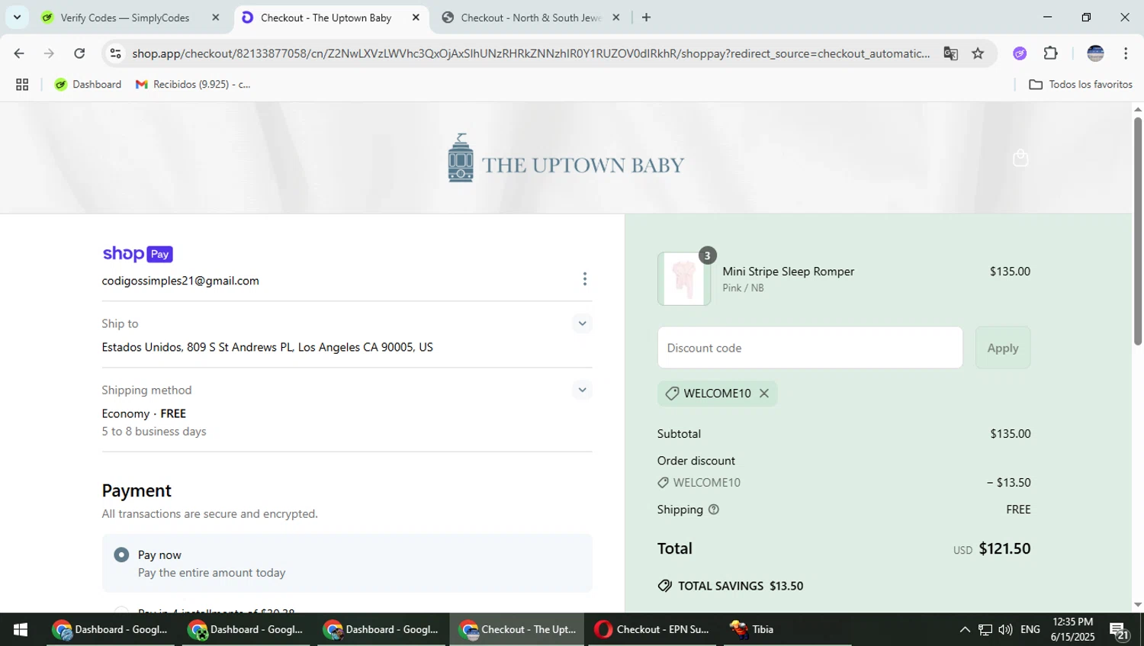Open the notifications center icon
This screenshot has width=1144, height=646.
tap(1120, 630)
